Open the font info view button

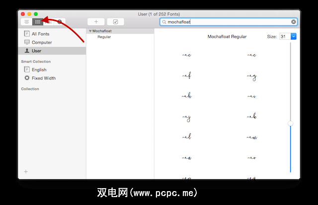click(x=60, y=22)
